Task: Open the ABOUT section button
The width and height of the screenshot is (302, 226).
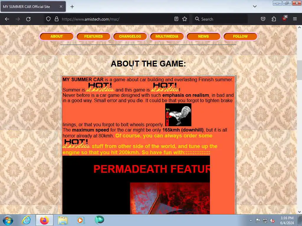Action: 56,36
